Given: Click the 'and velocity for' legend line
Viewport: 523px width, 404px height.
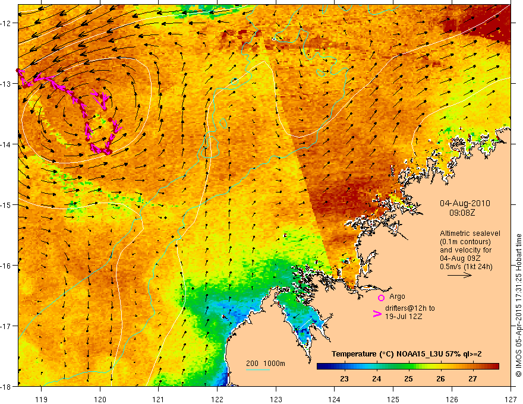Looking at the screenshot, I should pos(465,250).
